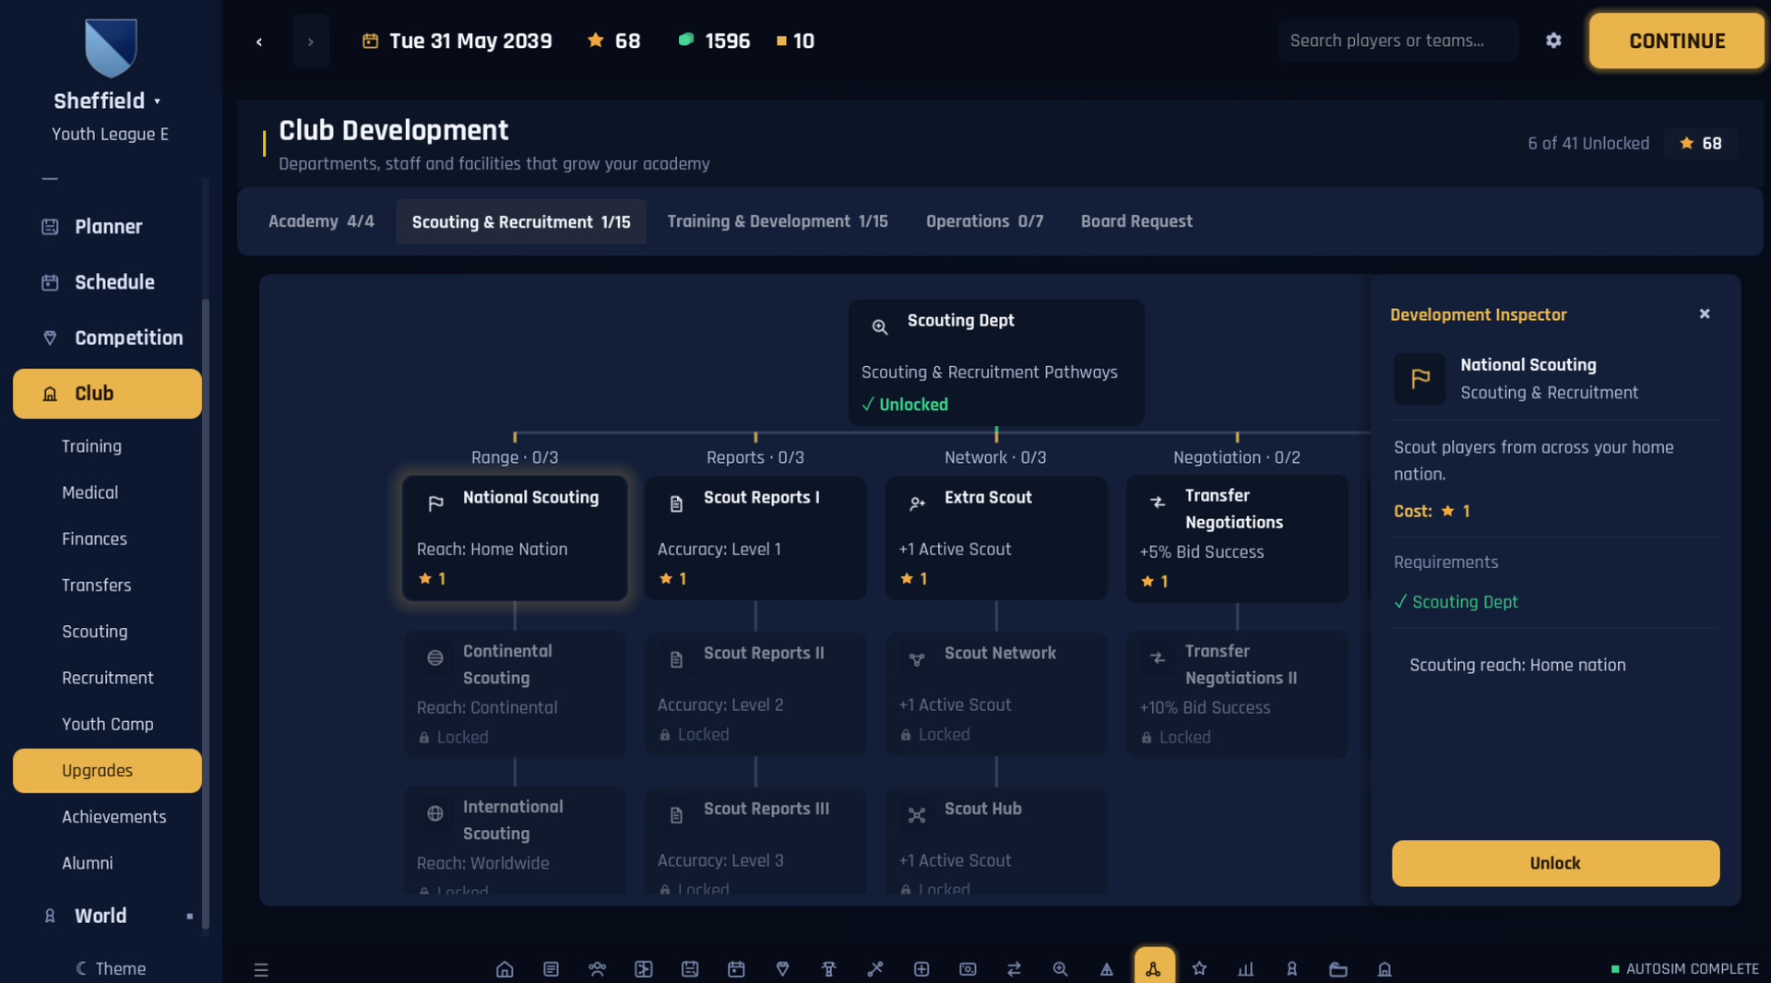Click the flag icon on National Scouting card

[435, 503]
